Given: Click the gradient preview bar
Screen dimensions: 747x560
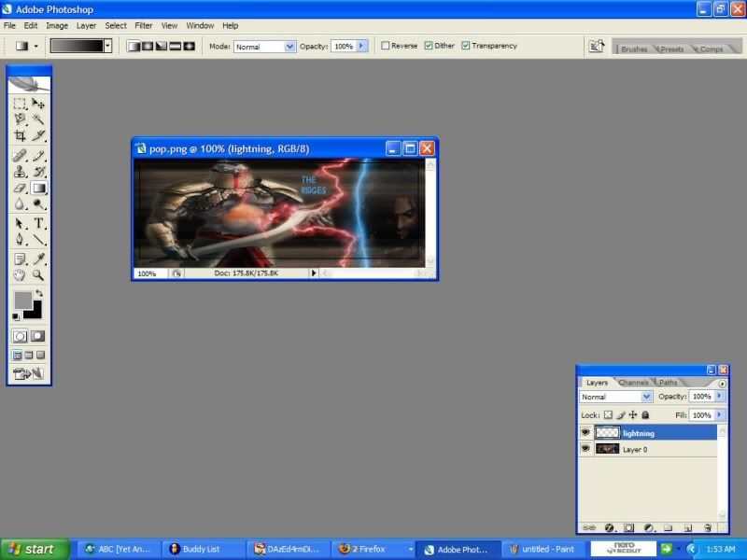Looking at the screenshot, I should 77,46.
